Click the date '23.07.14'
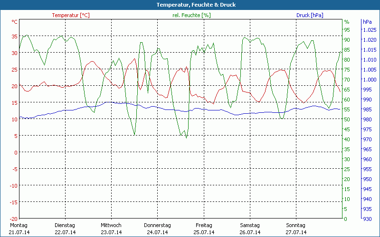 click(111, 232)
